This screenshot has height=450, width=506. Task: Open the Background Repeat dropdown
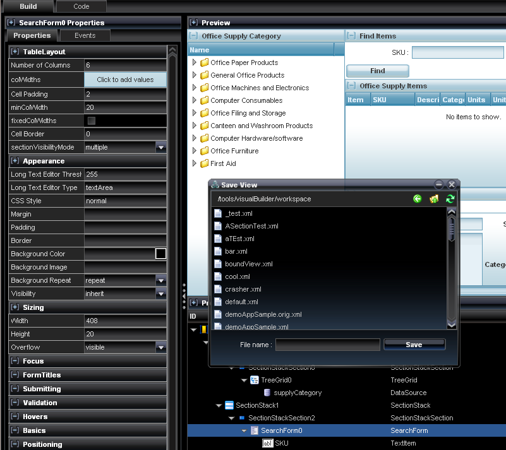click(160, 280)
